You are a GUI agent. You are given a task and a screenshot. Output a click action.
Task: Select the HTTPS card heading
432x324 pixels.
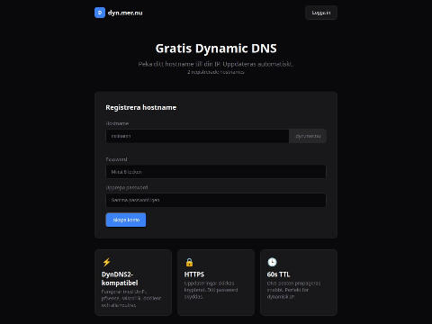194,274
